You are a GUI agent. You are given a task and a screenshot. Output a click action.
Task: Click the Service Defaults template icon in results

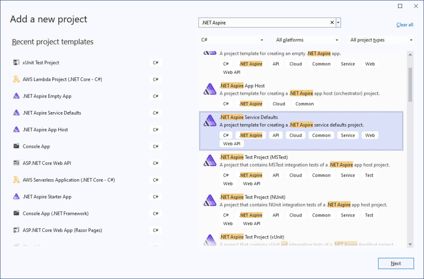pos(210,120)
